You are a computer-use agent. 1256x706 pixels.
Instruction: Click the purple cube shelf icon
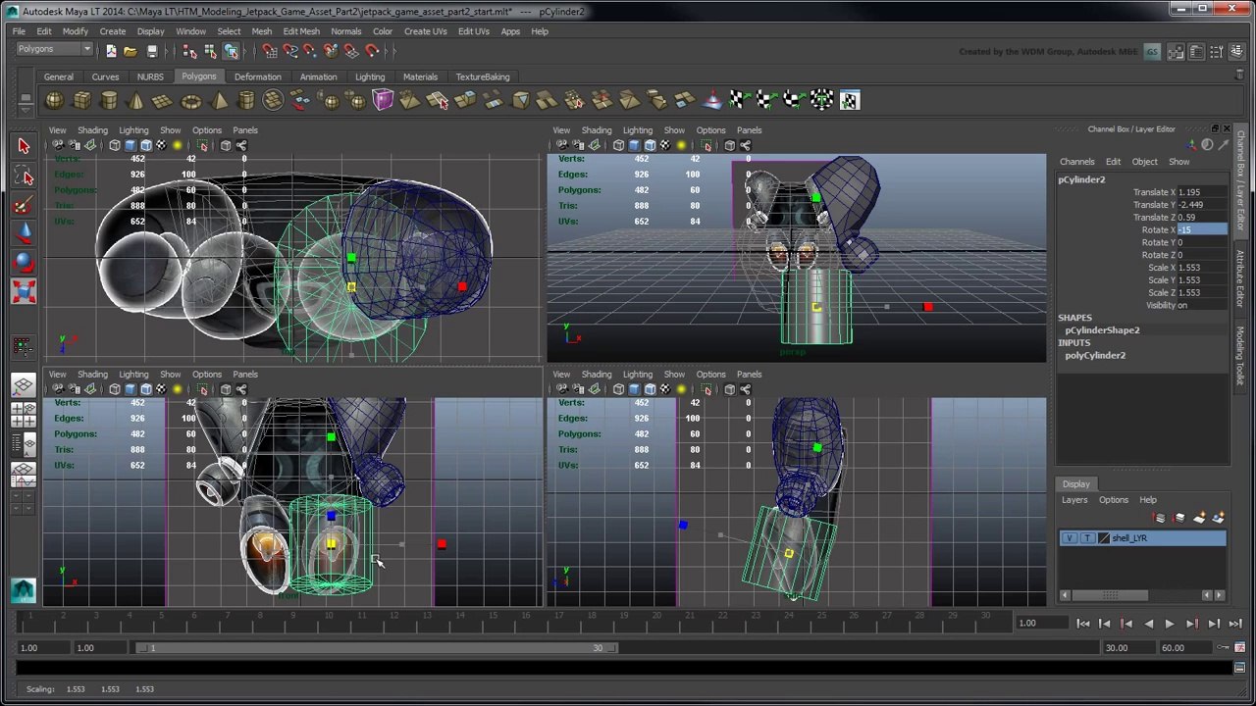pos(383,100)
